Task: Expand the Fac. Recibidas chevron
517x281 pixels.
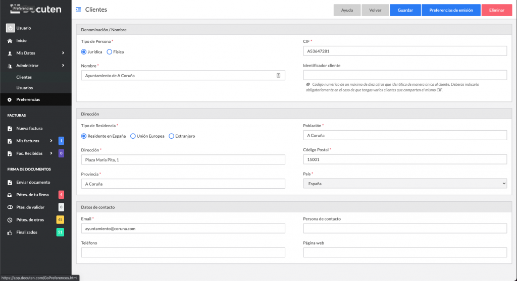Action: coord(51,153)
